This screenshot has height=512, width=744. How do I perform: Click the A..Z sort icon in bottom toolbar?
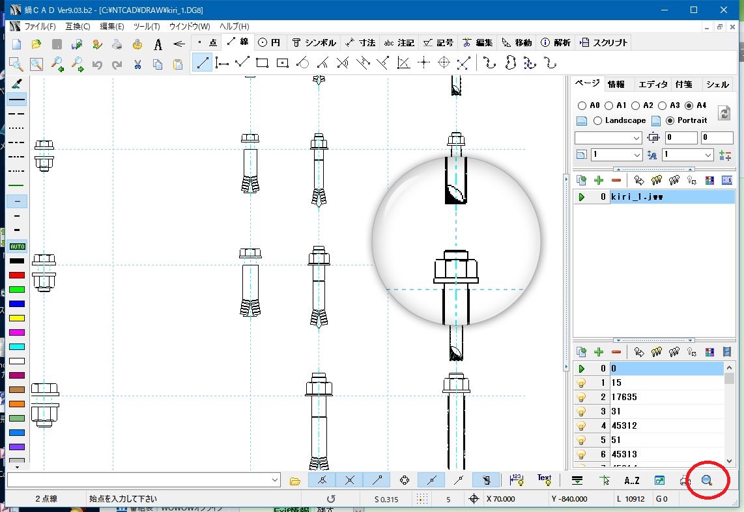[x=631, y=480]
